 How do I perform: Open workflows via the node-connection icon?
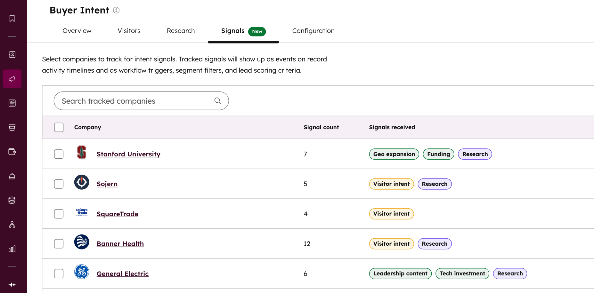(12, 224)
